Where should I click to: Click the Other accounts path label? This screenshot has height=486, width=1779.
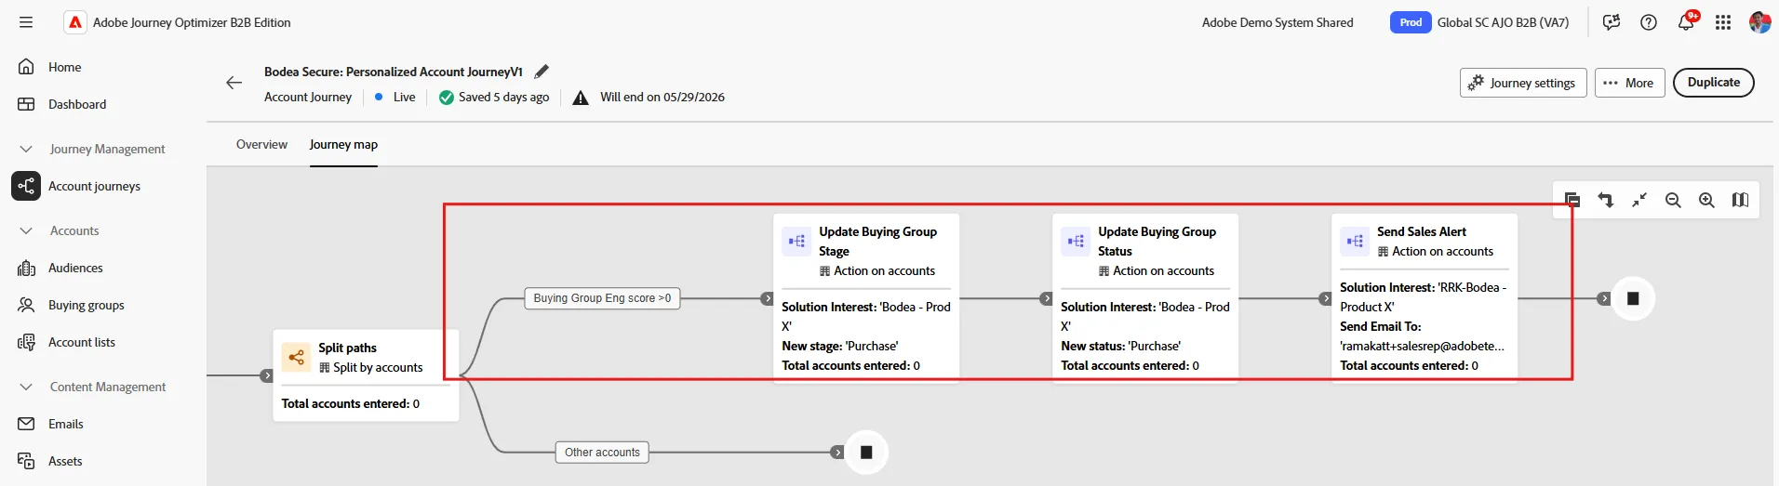(602, 453)
